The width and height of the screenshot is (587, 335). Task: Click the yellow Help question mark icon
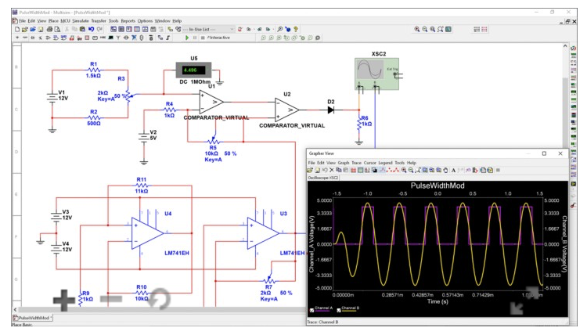click(296, 29)
